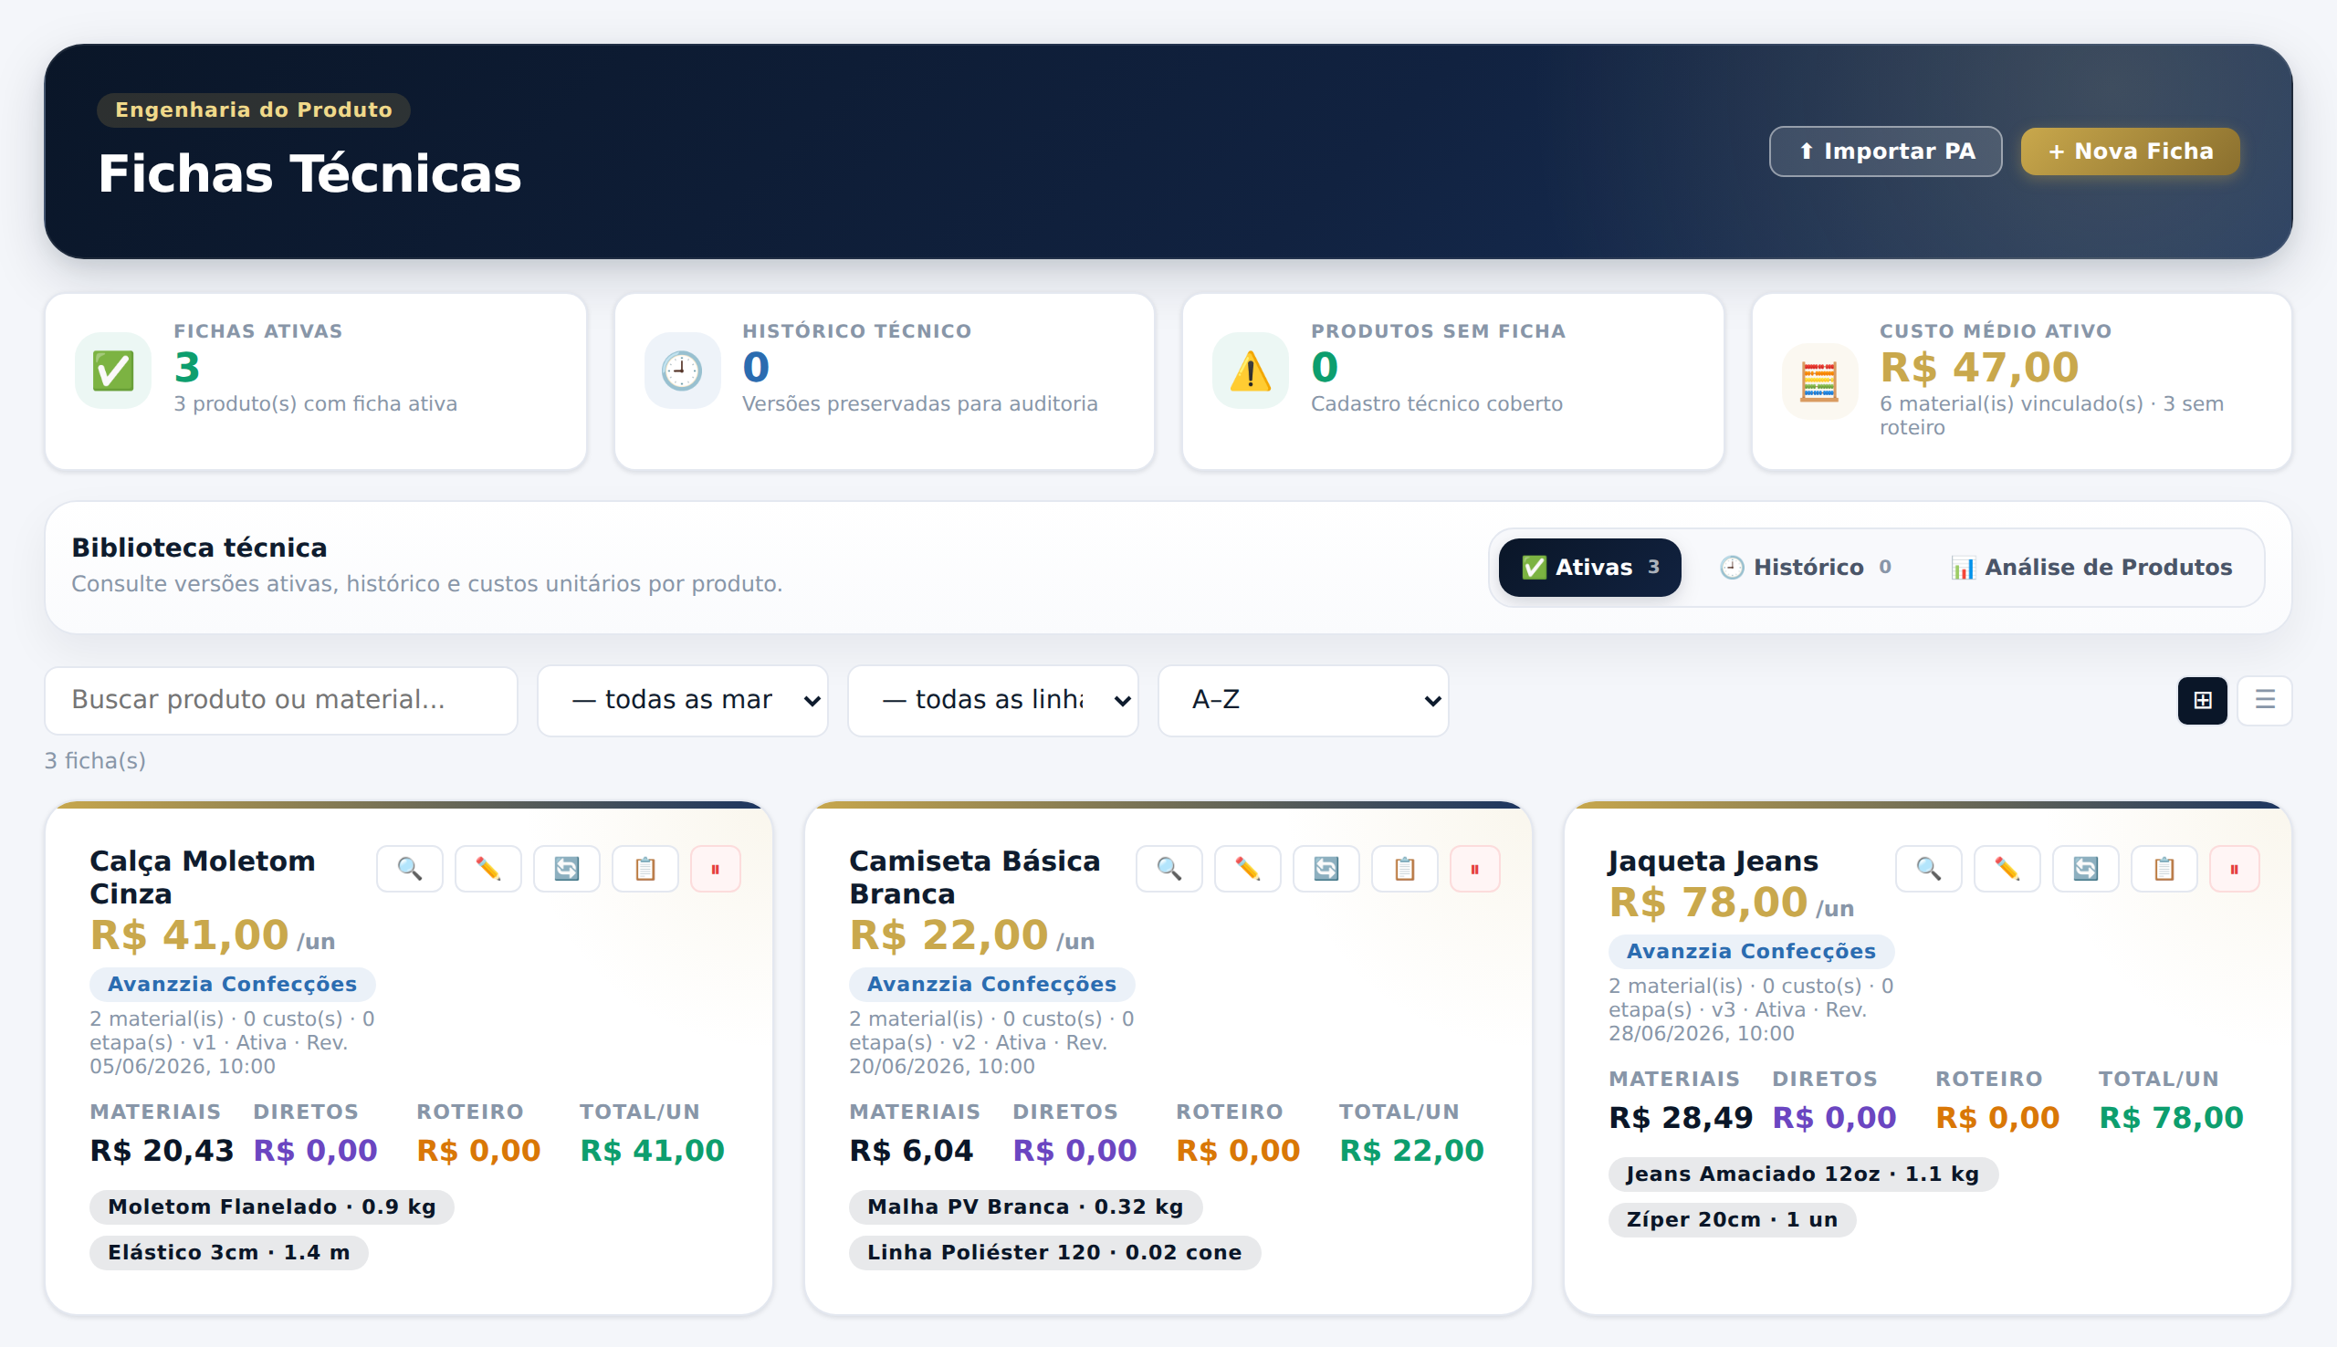The width and height of the screenshot is (2337, 1347).
Task: Clipboard icon on Jaqueta Jeans card
Action: pos(2164,869)
